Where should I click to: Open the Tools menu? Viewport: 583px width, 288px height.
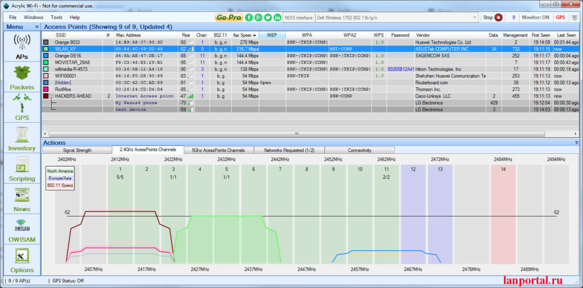[56, 18]
